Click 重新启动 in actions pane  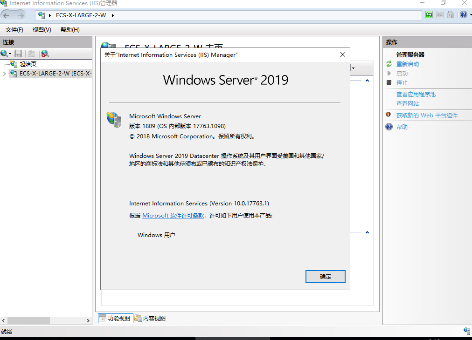pyautogui.click(x=408, y=64)
